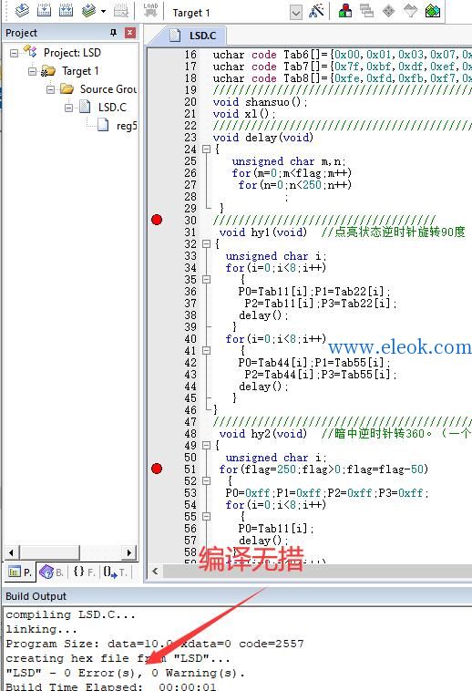Image resolution: width=472 pixels, height=691 pixels.
Task: Switch to the Functions panel tab
Action: pos(84,572)
